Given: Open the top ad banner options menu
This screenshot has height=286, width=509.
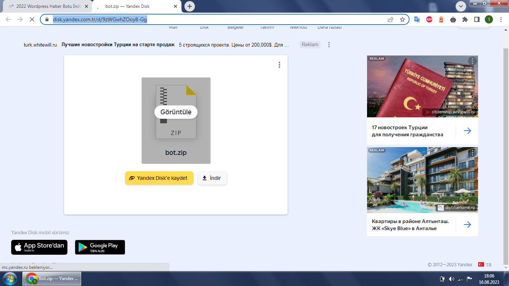Looking at the screenshot, I should [329, 45].
